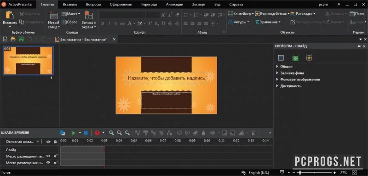368x176 pixels.
Task: Click the Paste (Вставить) clipboard icon
Action: click(10, 15)
